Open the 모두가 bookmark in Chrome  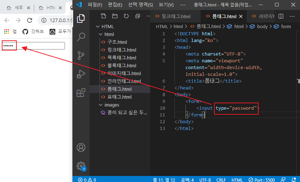click(x=60, y=31)
